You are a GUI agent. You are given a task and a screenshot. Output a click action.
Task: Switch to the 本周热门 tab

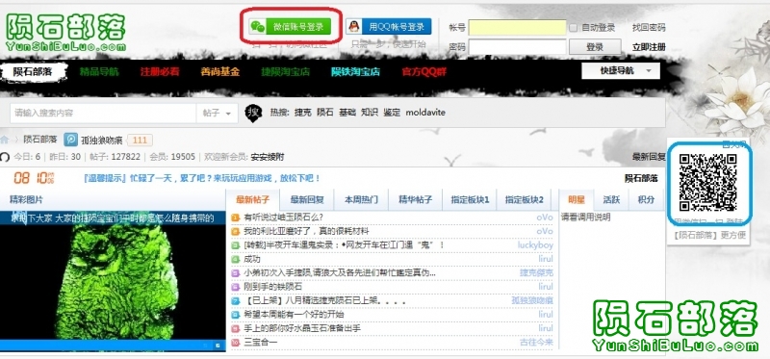(362, 200)
